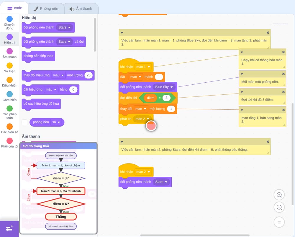
Task: Select the Chuyển động category circle
Action: tap(10, 19)
